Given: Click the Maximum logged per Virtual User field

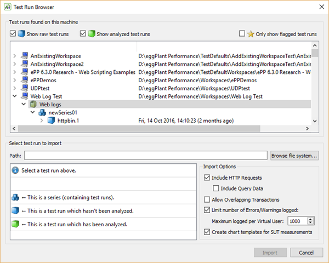Looking at the screenshot, I should pyautogui.click(x=297, y=221).
